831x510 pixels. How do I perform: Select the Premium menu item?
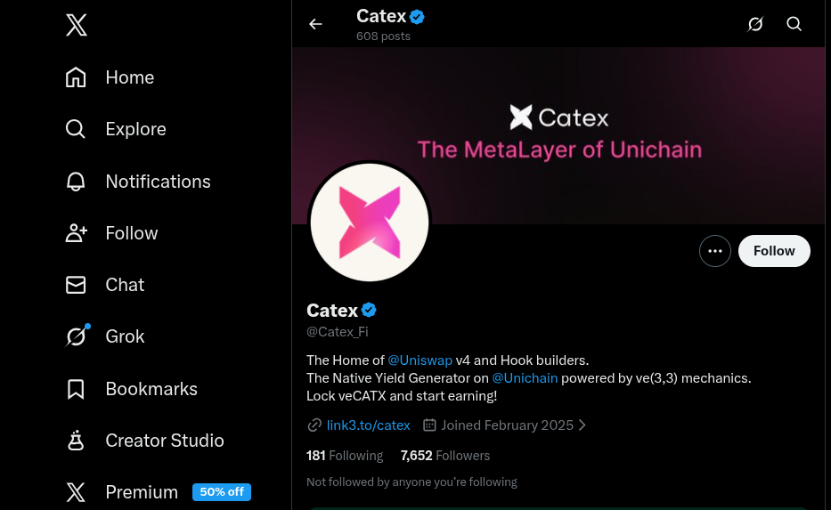click(x=142, y=492)
